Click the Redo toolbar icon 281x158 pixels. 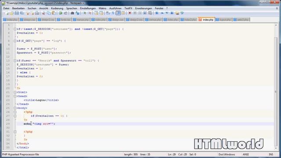[65, 13]
